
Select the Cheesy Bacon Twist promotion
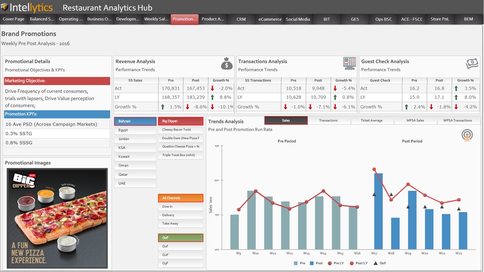pos(180,130)
